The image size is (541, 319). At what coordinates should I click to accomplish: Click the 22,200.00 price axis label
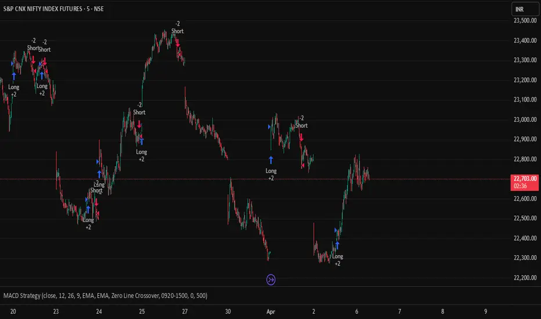click(525, 278)
